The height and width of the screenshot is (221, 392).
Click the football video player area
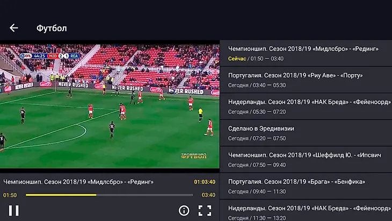[x=110, y=106]
